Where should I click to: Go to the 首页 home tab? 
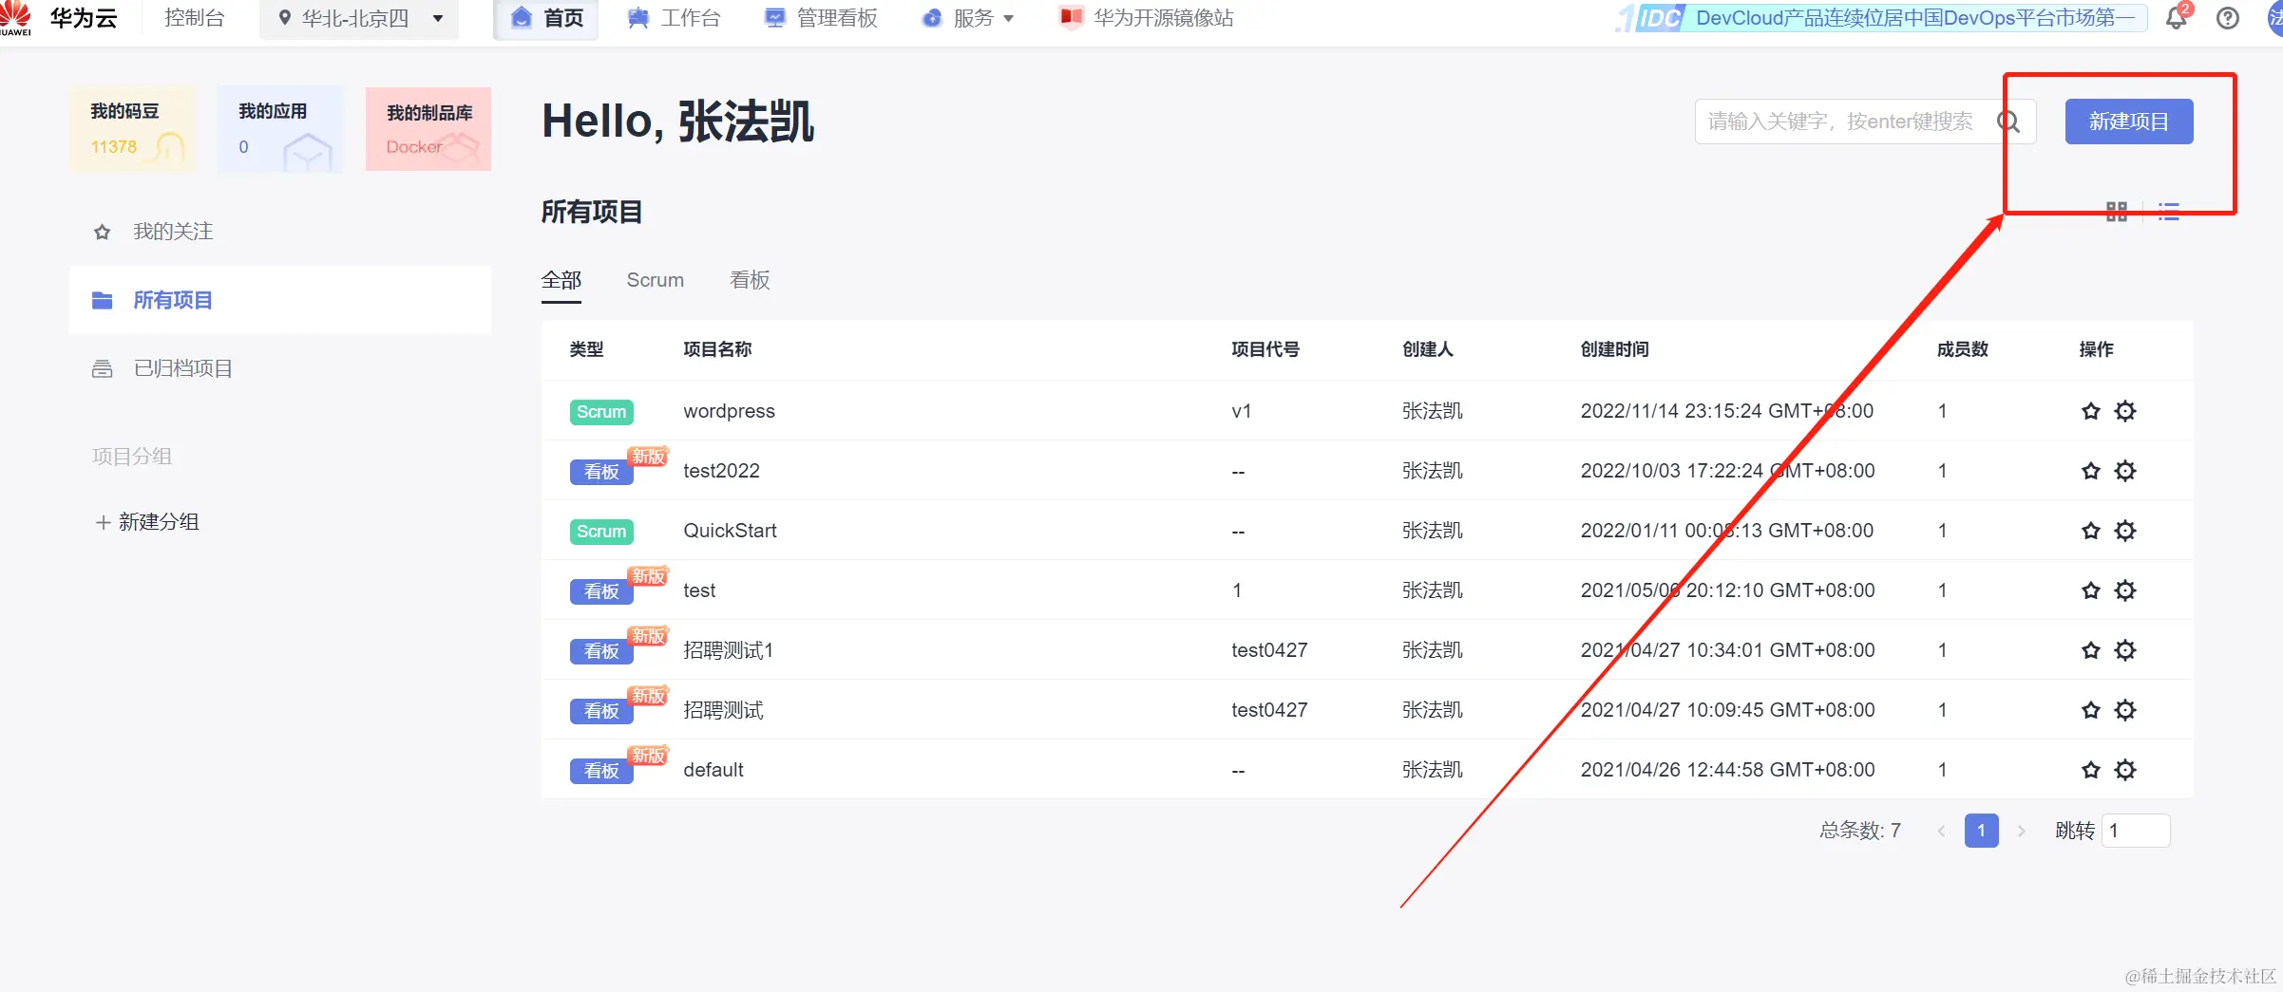pos(546,19)
